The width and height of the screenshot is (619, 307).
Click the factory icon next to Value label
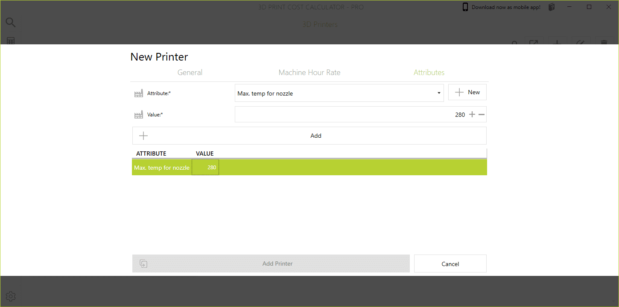139,115
